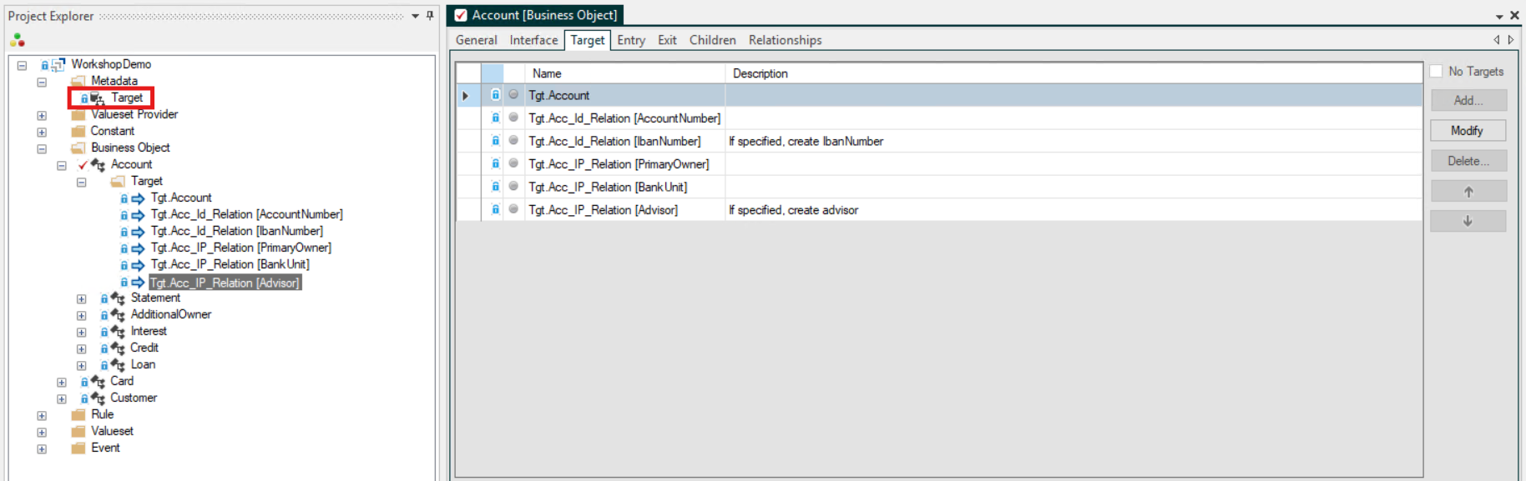Toggle status dot in Tgt.Account grid row

pyautogui.click(x=513, y=95)
